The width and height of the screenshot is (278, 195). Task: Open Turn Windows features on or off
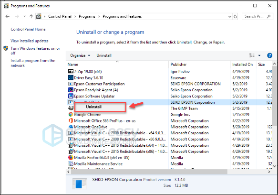point(35,51)
